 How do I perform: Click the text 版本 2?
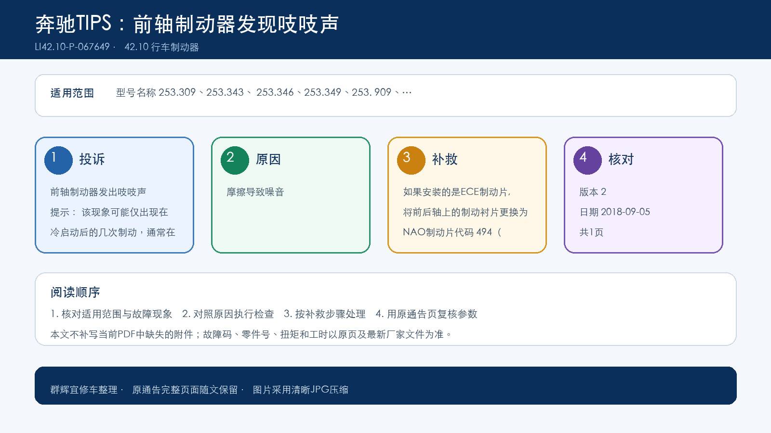(x=593, y=192)
